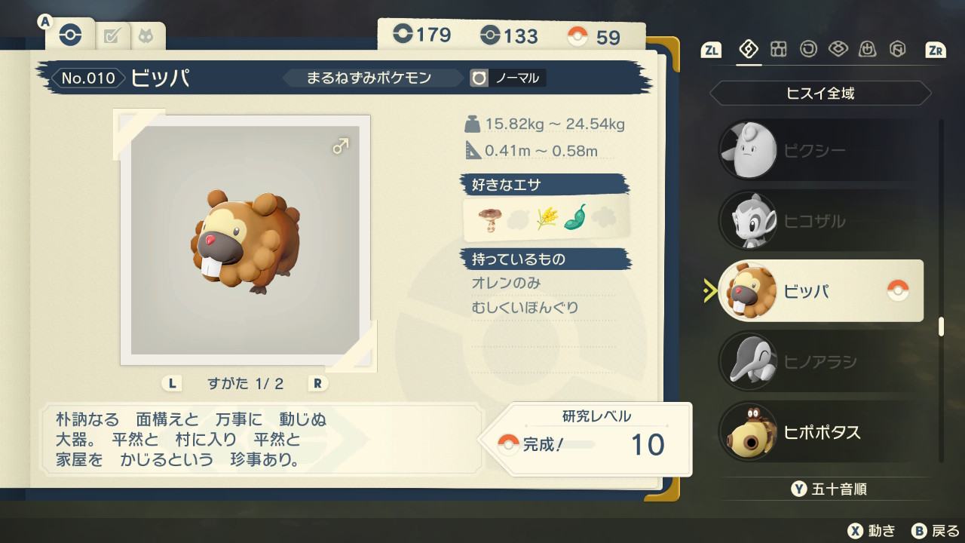965x543 pixels.
Task: Switch to the Pokémon face tab
Action: tap(146, 35)
